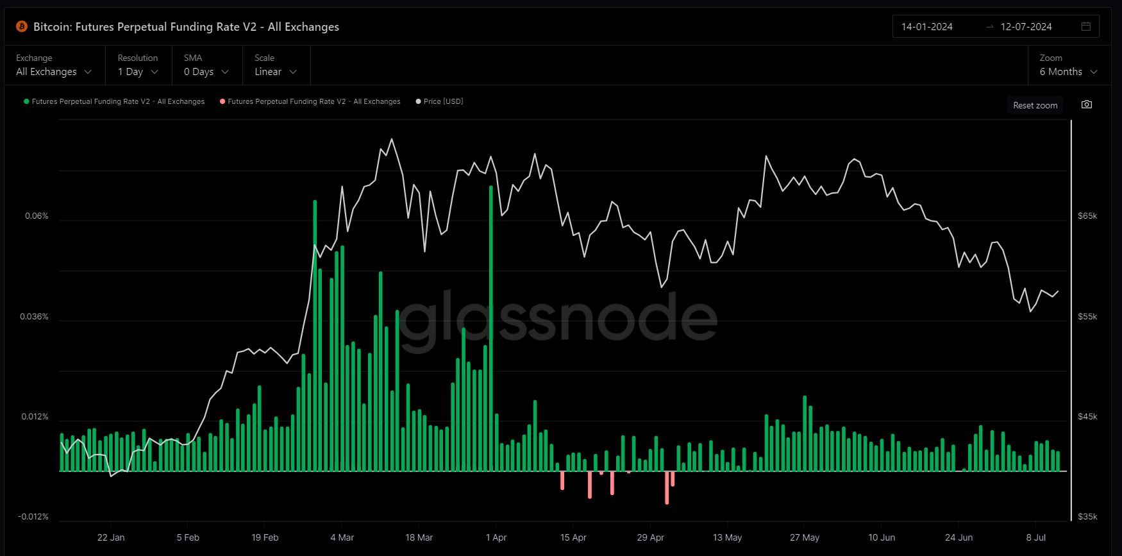Hide the Price [USD] legend series
This screenshot has width=1122, height=556.
pos(439,101)
